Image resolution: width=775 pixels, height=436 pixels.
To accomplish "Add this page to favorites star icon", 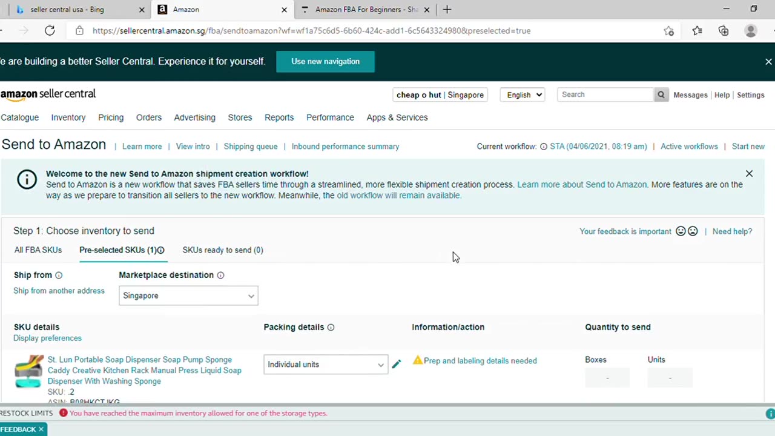I will 668,31.
